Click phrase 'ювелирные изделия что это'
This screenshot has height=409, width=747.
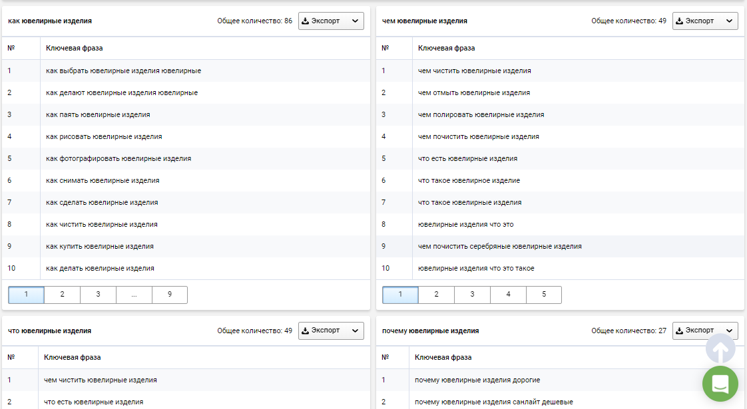pos(466,224)
